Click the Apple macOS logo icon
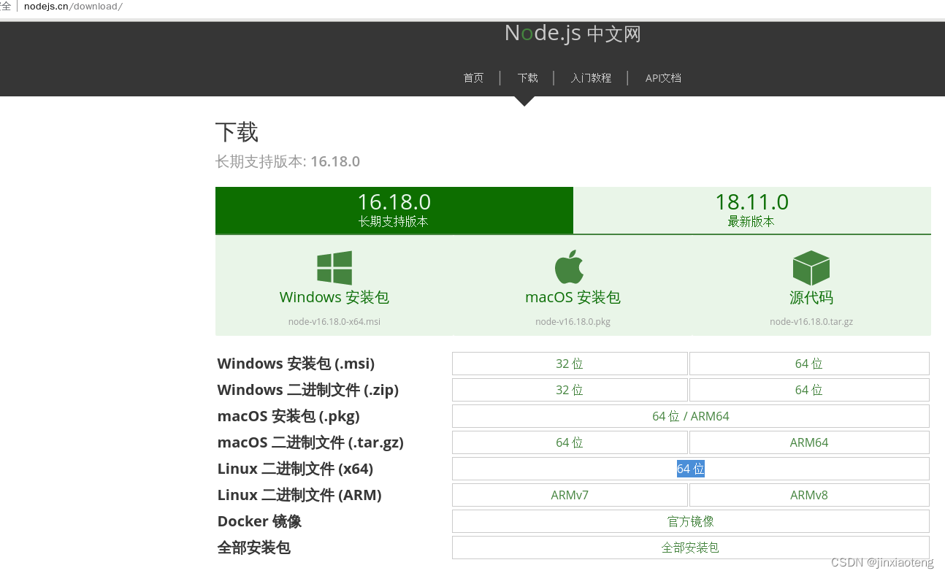The width and height of the screenshot is (945, 576). (x=570, y=266)
